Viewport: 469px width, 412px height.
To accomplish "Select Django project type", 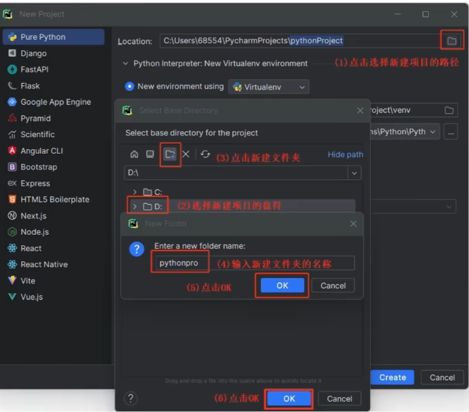I will (x=33, y=53).
